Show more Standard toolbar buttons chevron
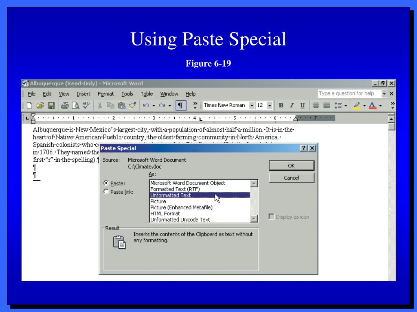 point(195,105)
